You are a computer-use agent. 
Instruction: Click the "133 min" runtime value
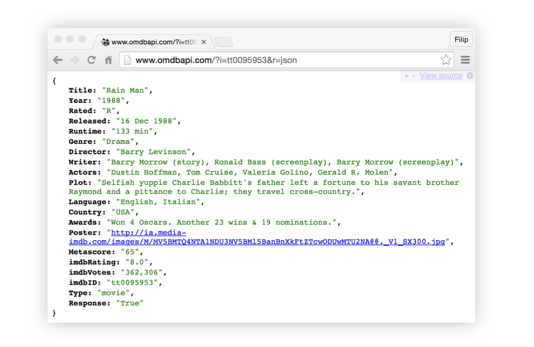132,131
